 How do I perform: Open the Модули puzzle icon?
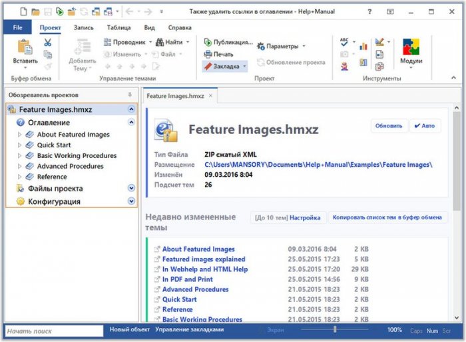pos(411,48)
